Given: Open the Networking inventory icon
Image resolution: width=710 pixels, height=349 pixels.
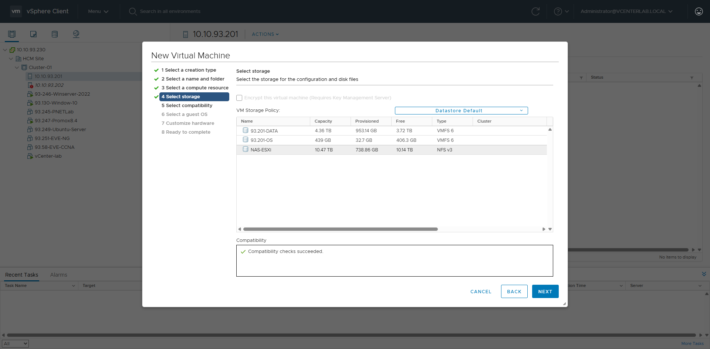Looking at the screenshot, I should pyautogui.click(x=76, y=34).
